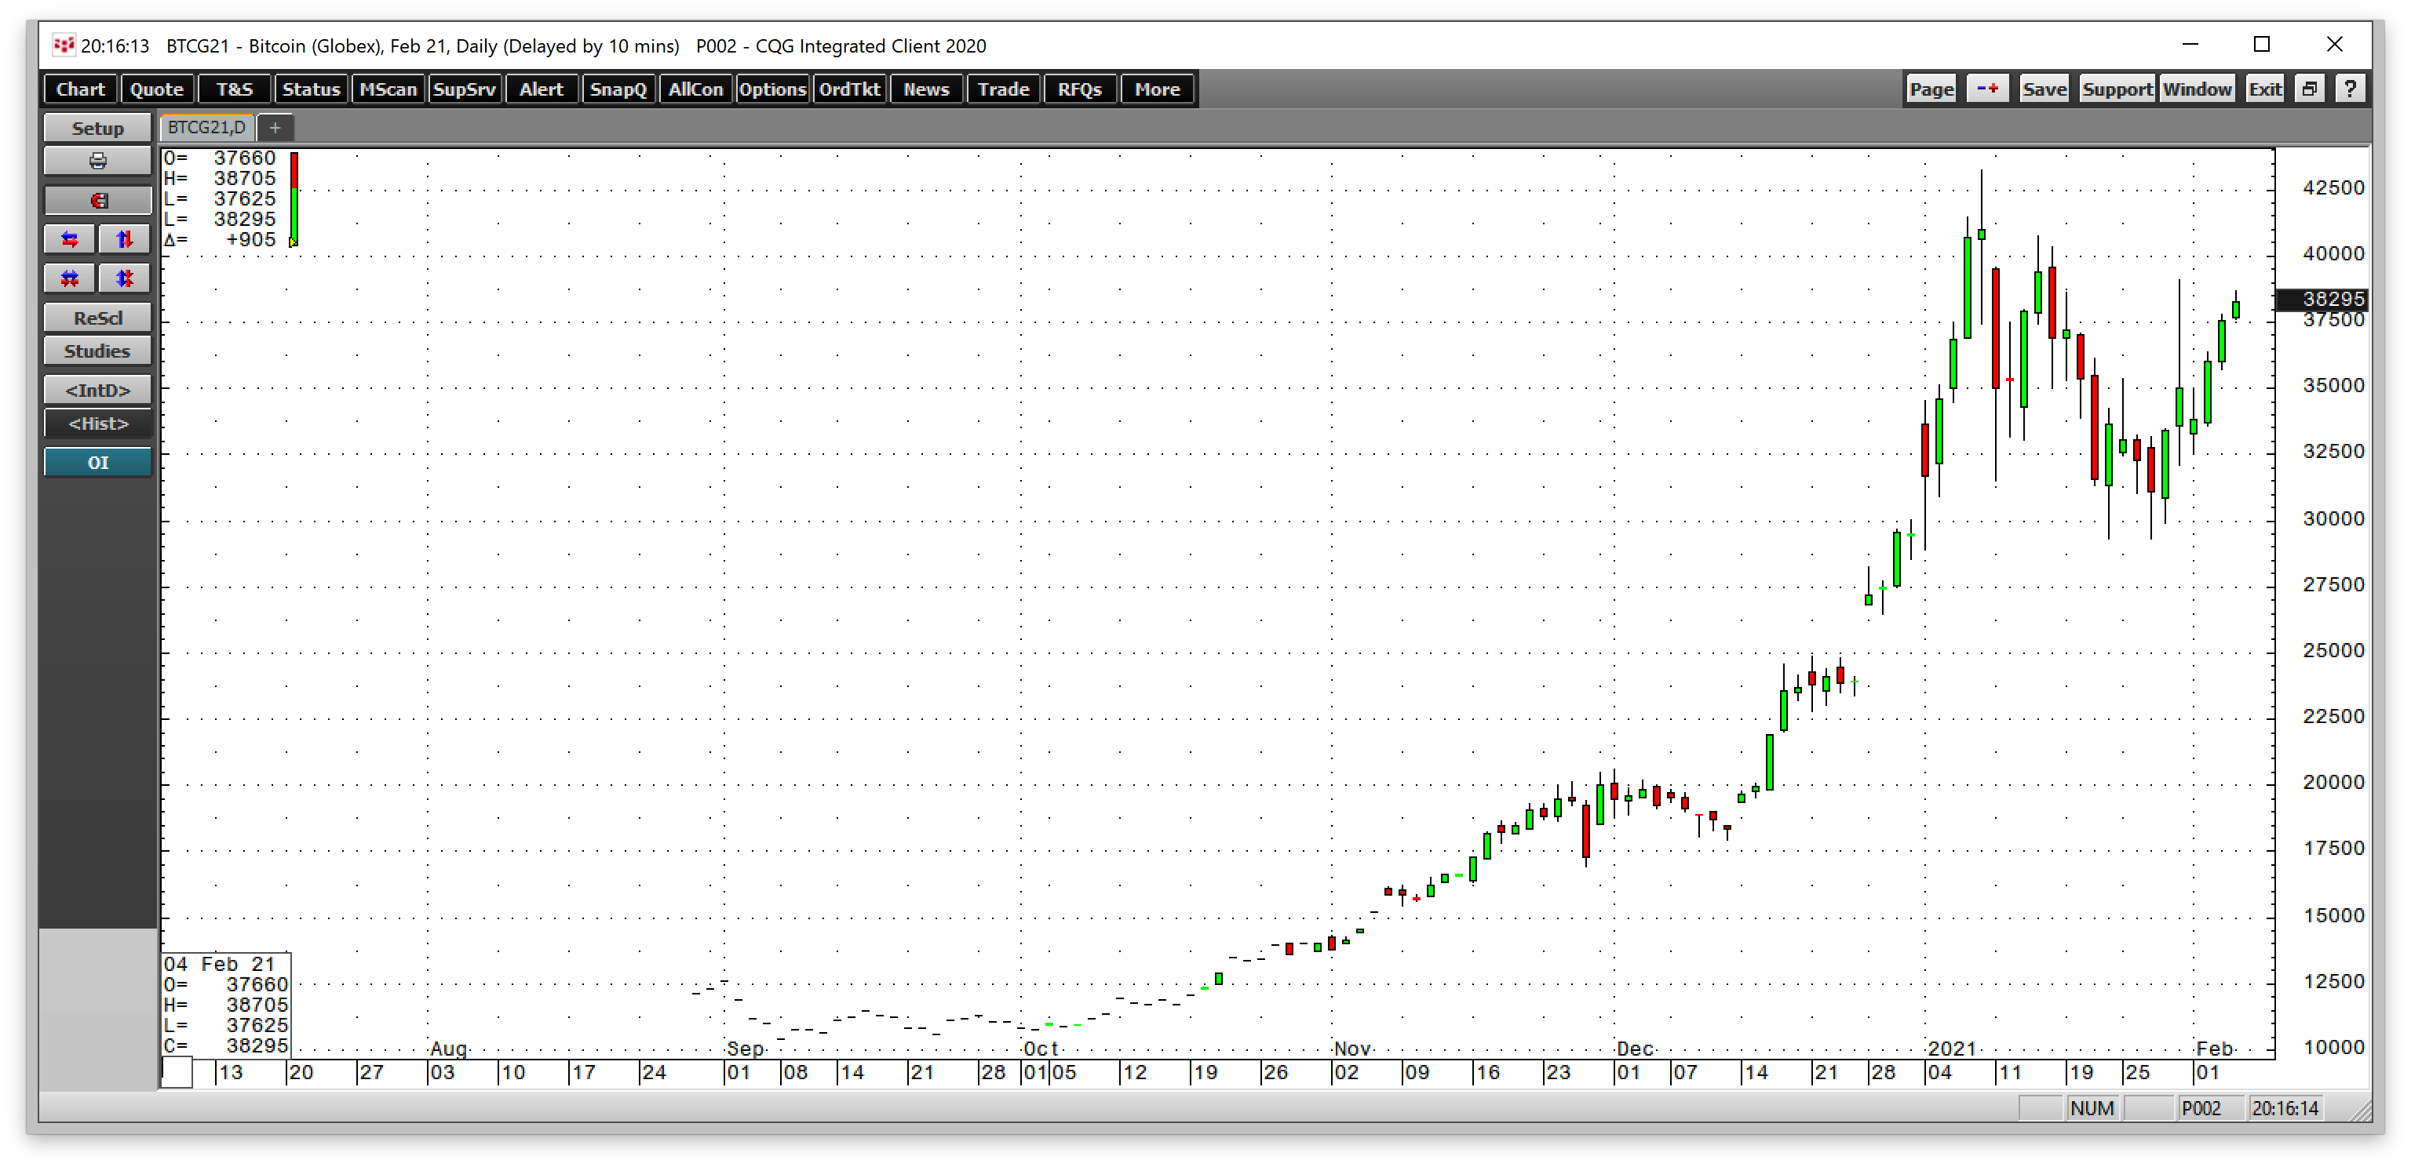Click the Sep month label on time axis
Screen dimensions: 2411x1167
pos(745,1049)
